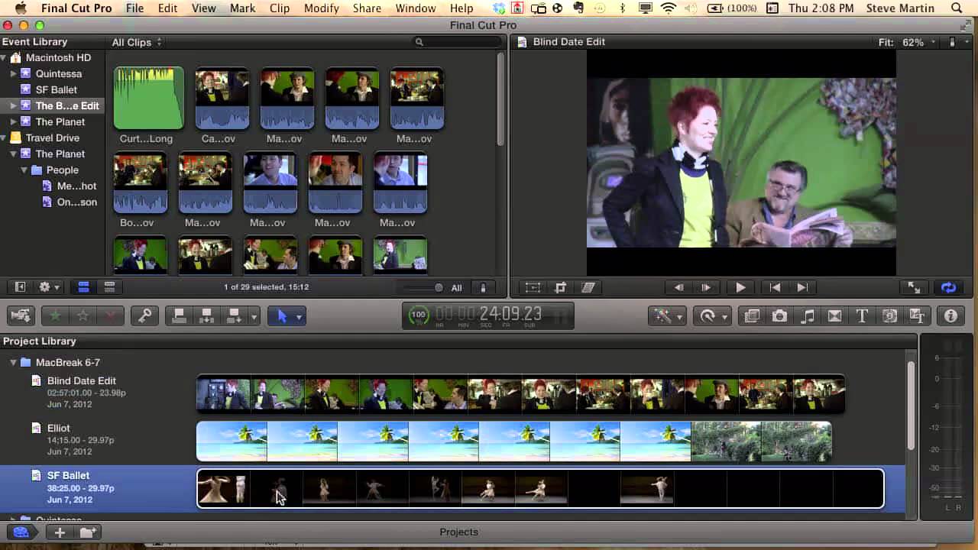Viewport: 978px width, 550px height.
Task: Select the Blind Date Edit project
Action: click(x=81, y=381)
